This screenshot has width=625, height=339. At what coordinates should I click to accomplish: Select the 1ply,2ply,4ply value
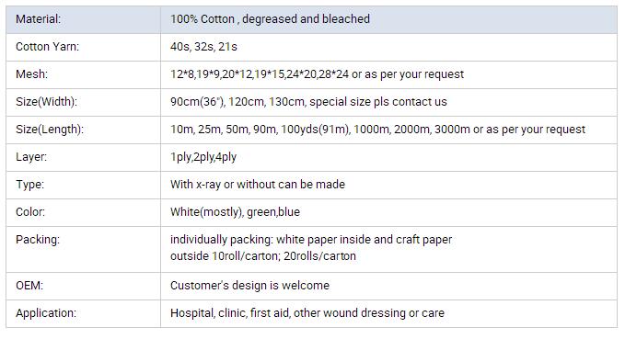tap(203, 157)
